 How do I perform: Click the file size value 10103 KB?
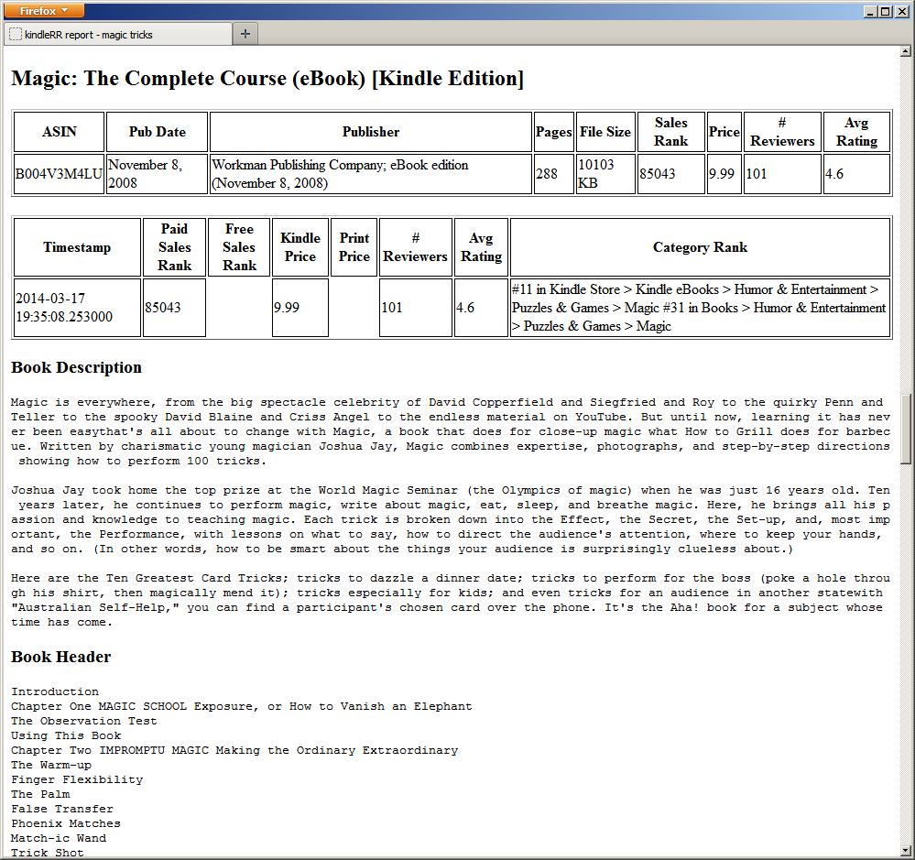pos(605,174)
